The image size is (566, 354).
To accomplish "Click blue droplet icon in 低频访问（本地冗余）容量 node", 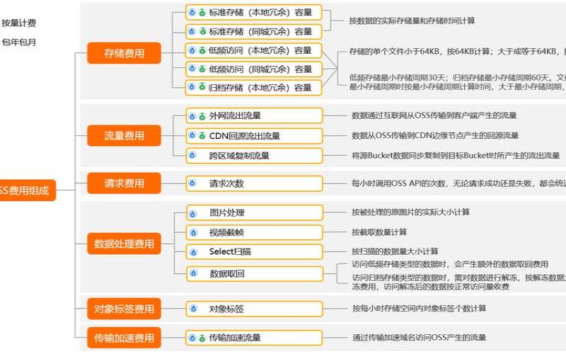I will pos(192,50).
